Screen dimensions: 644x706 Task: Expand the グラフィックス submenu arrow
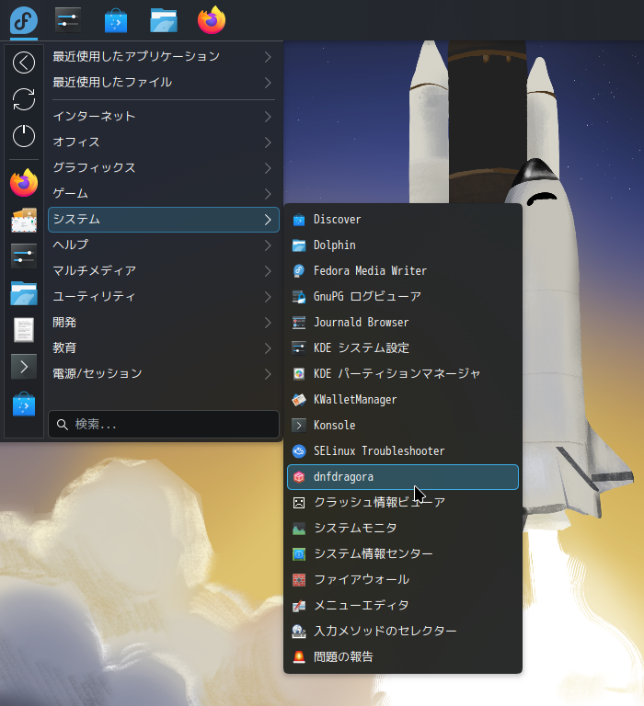click(268, 168)
